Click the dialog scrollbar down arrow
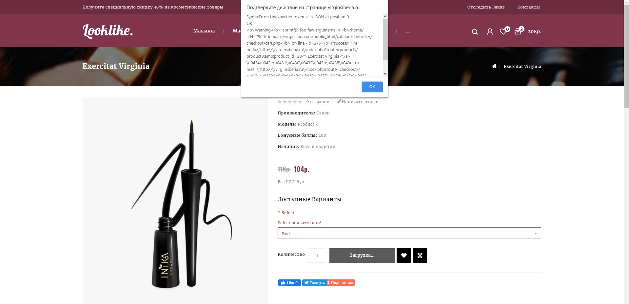629x304 pixels. tap(385, 74)
